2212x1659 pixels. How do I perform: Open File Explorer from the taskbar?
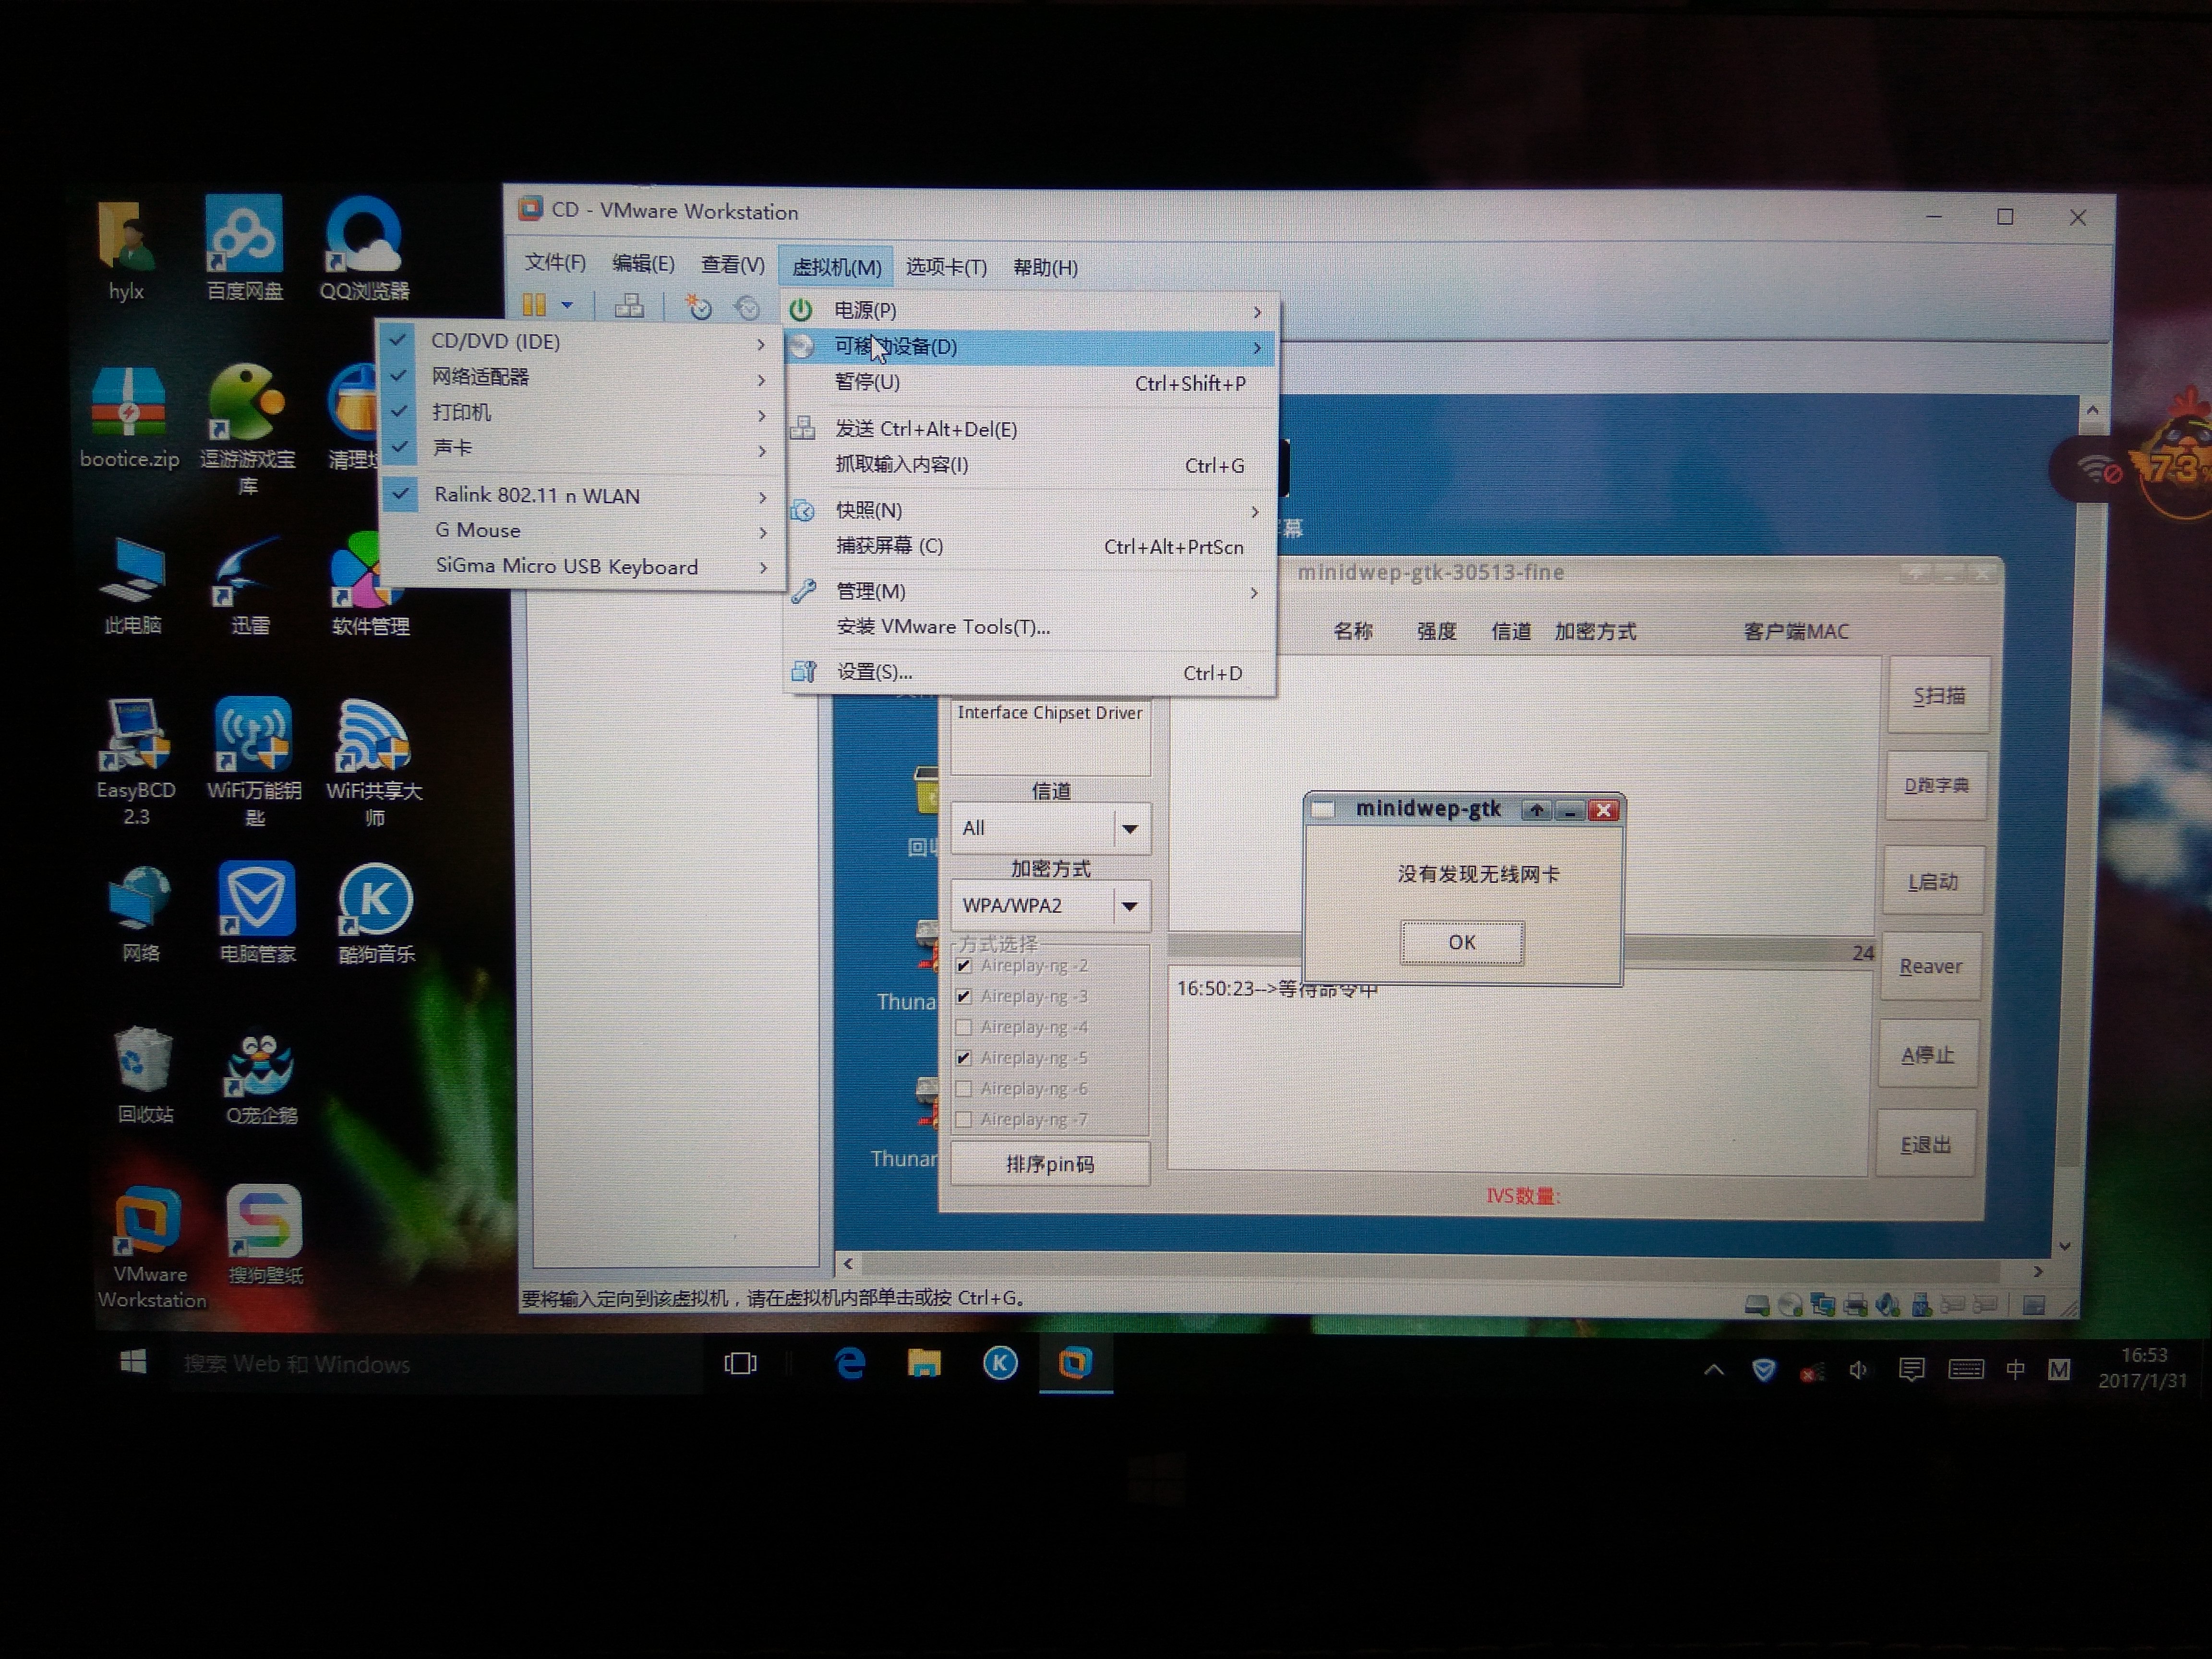[924, 1364]
